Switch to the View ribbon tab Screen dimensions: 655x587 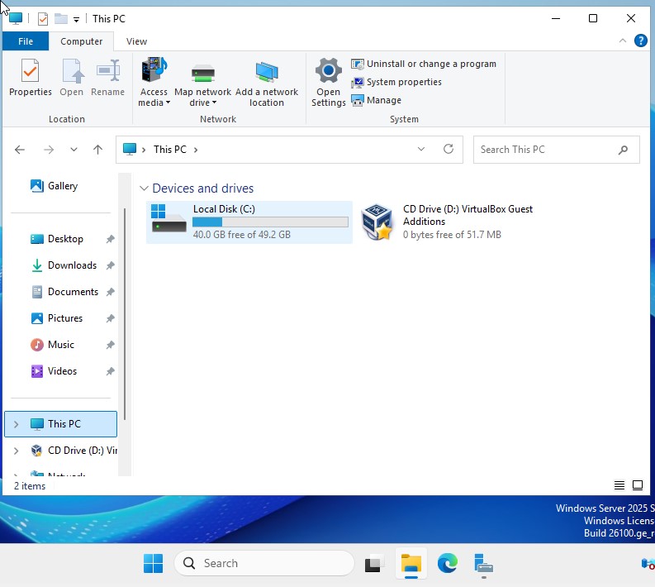point(136,41)
